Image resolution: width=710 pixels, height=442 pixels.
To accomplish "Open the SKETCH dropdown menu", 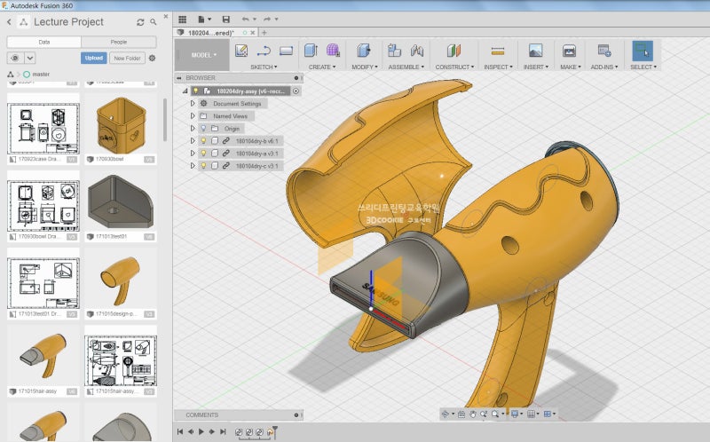I will click(264, 67).
